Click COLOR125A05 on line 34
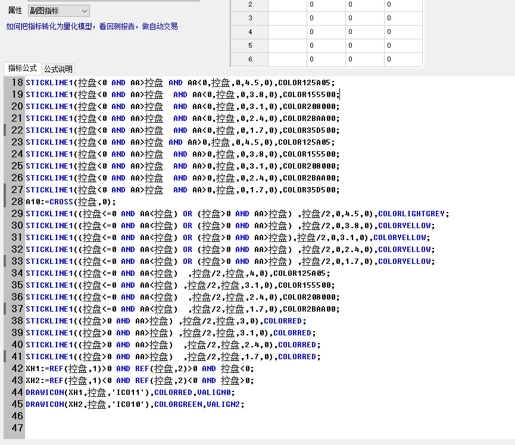 point(299,273)
